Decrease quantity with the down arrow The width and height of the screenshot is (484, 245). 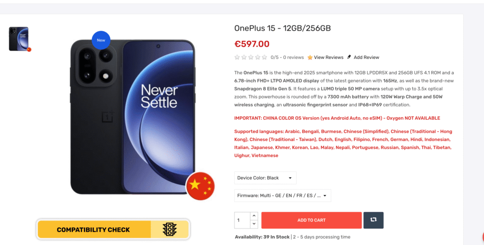254,224
